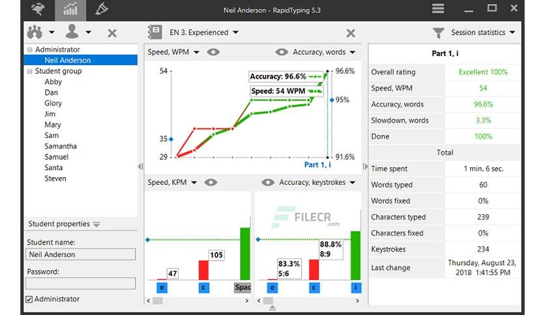The width and height of the screenshot is (545, 315).
Task: Select the blue 'c' key in the KPM chart
Action: click(203, 288)
